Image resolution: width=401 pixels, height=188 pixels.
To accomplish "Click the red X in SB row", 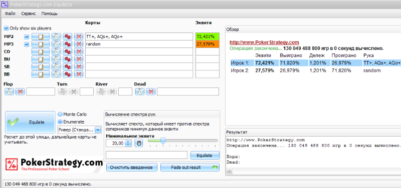I will (x=79, y=66).
